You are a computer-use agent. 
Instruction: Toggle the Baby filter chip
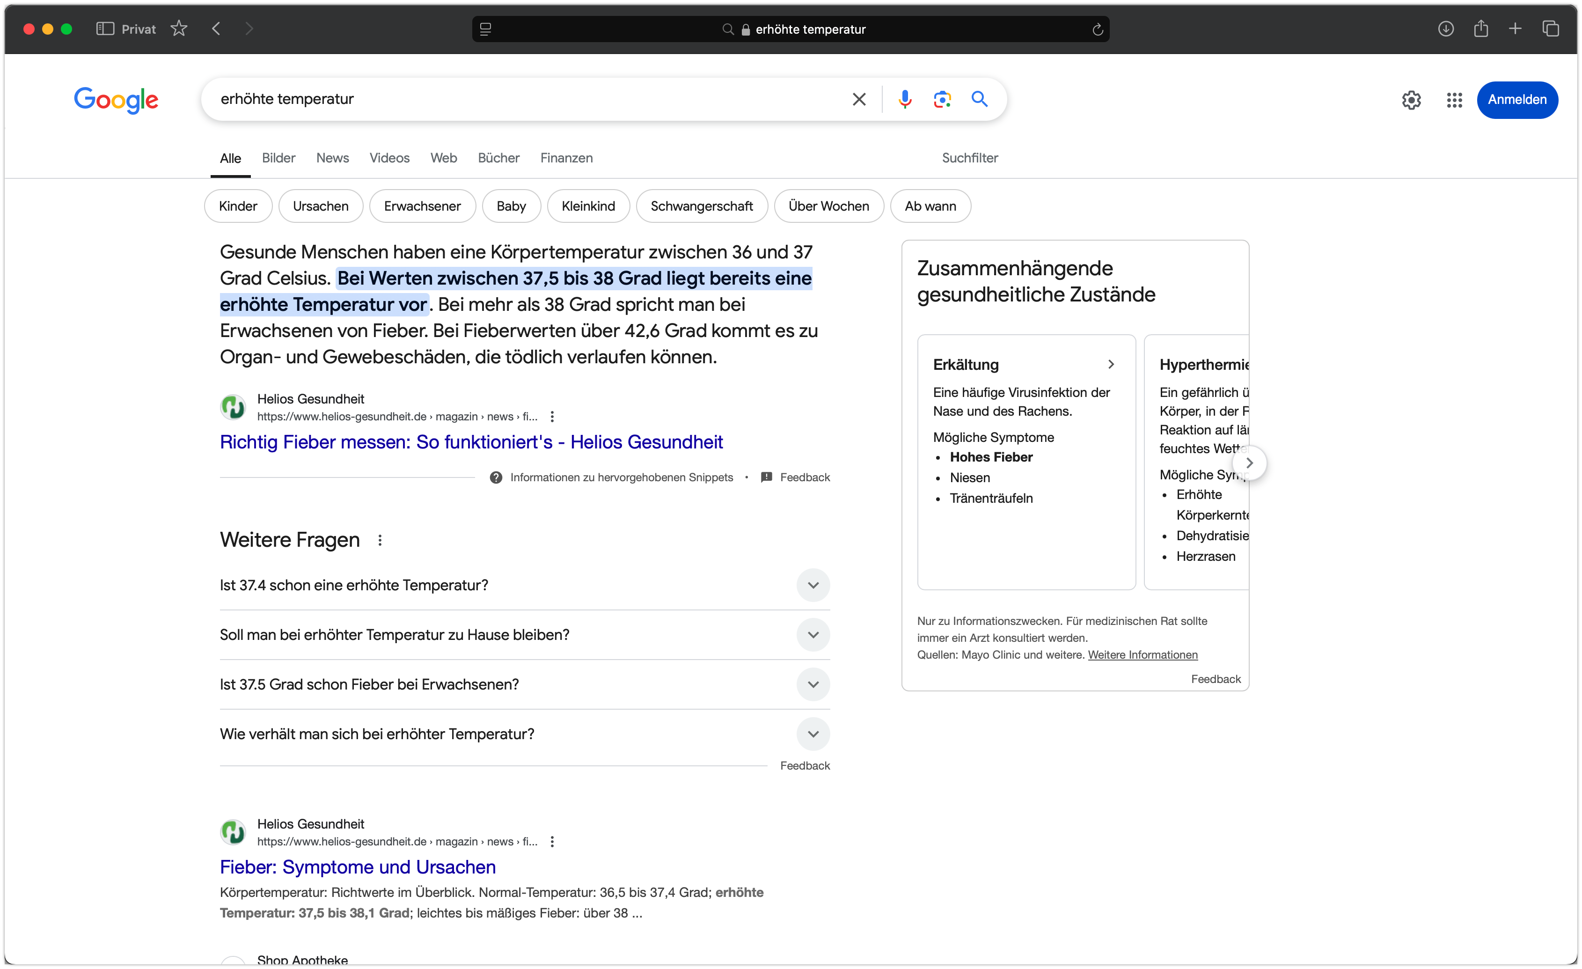(x=511, y=206)
